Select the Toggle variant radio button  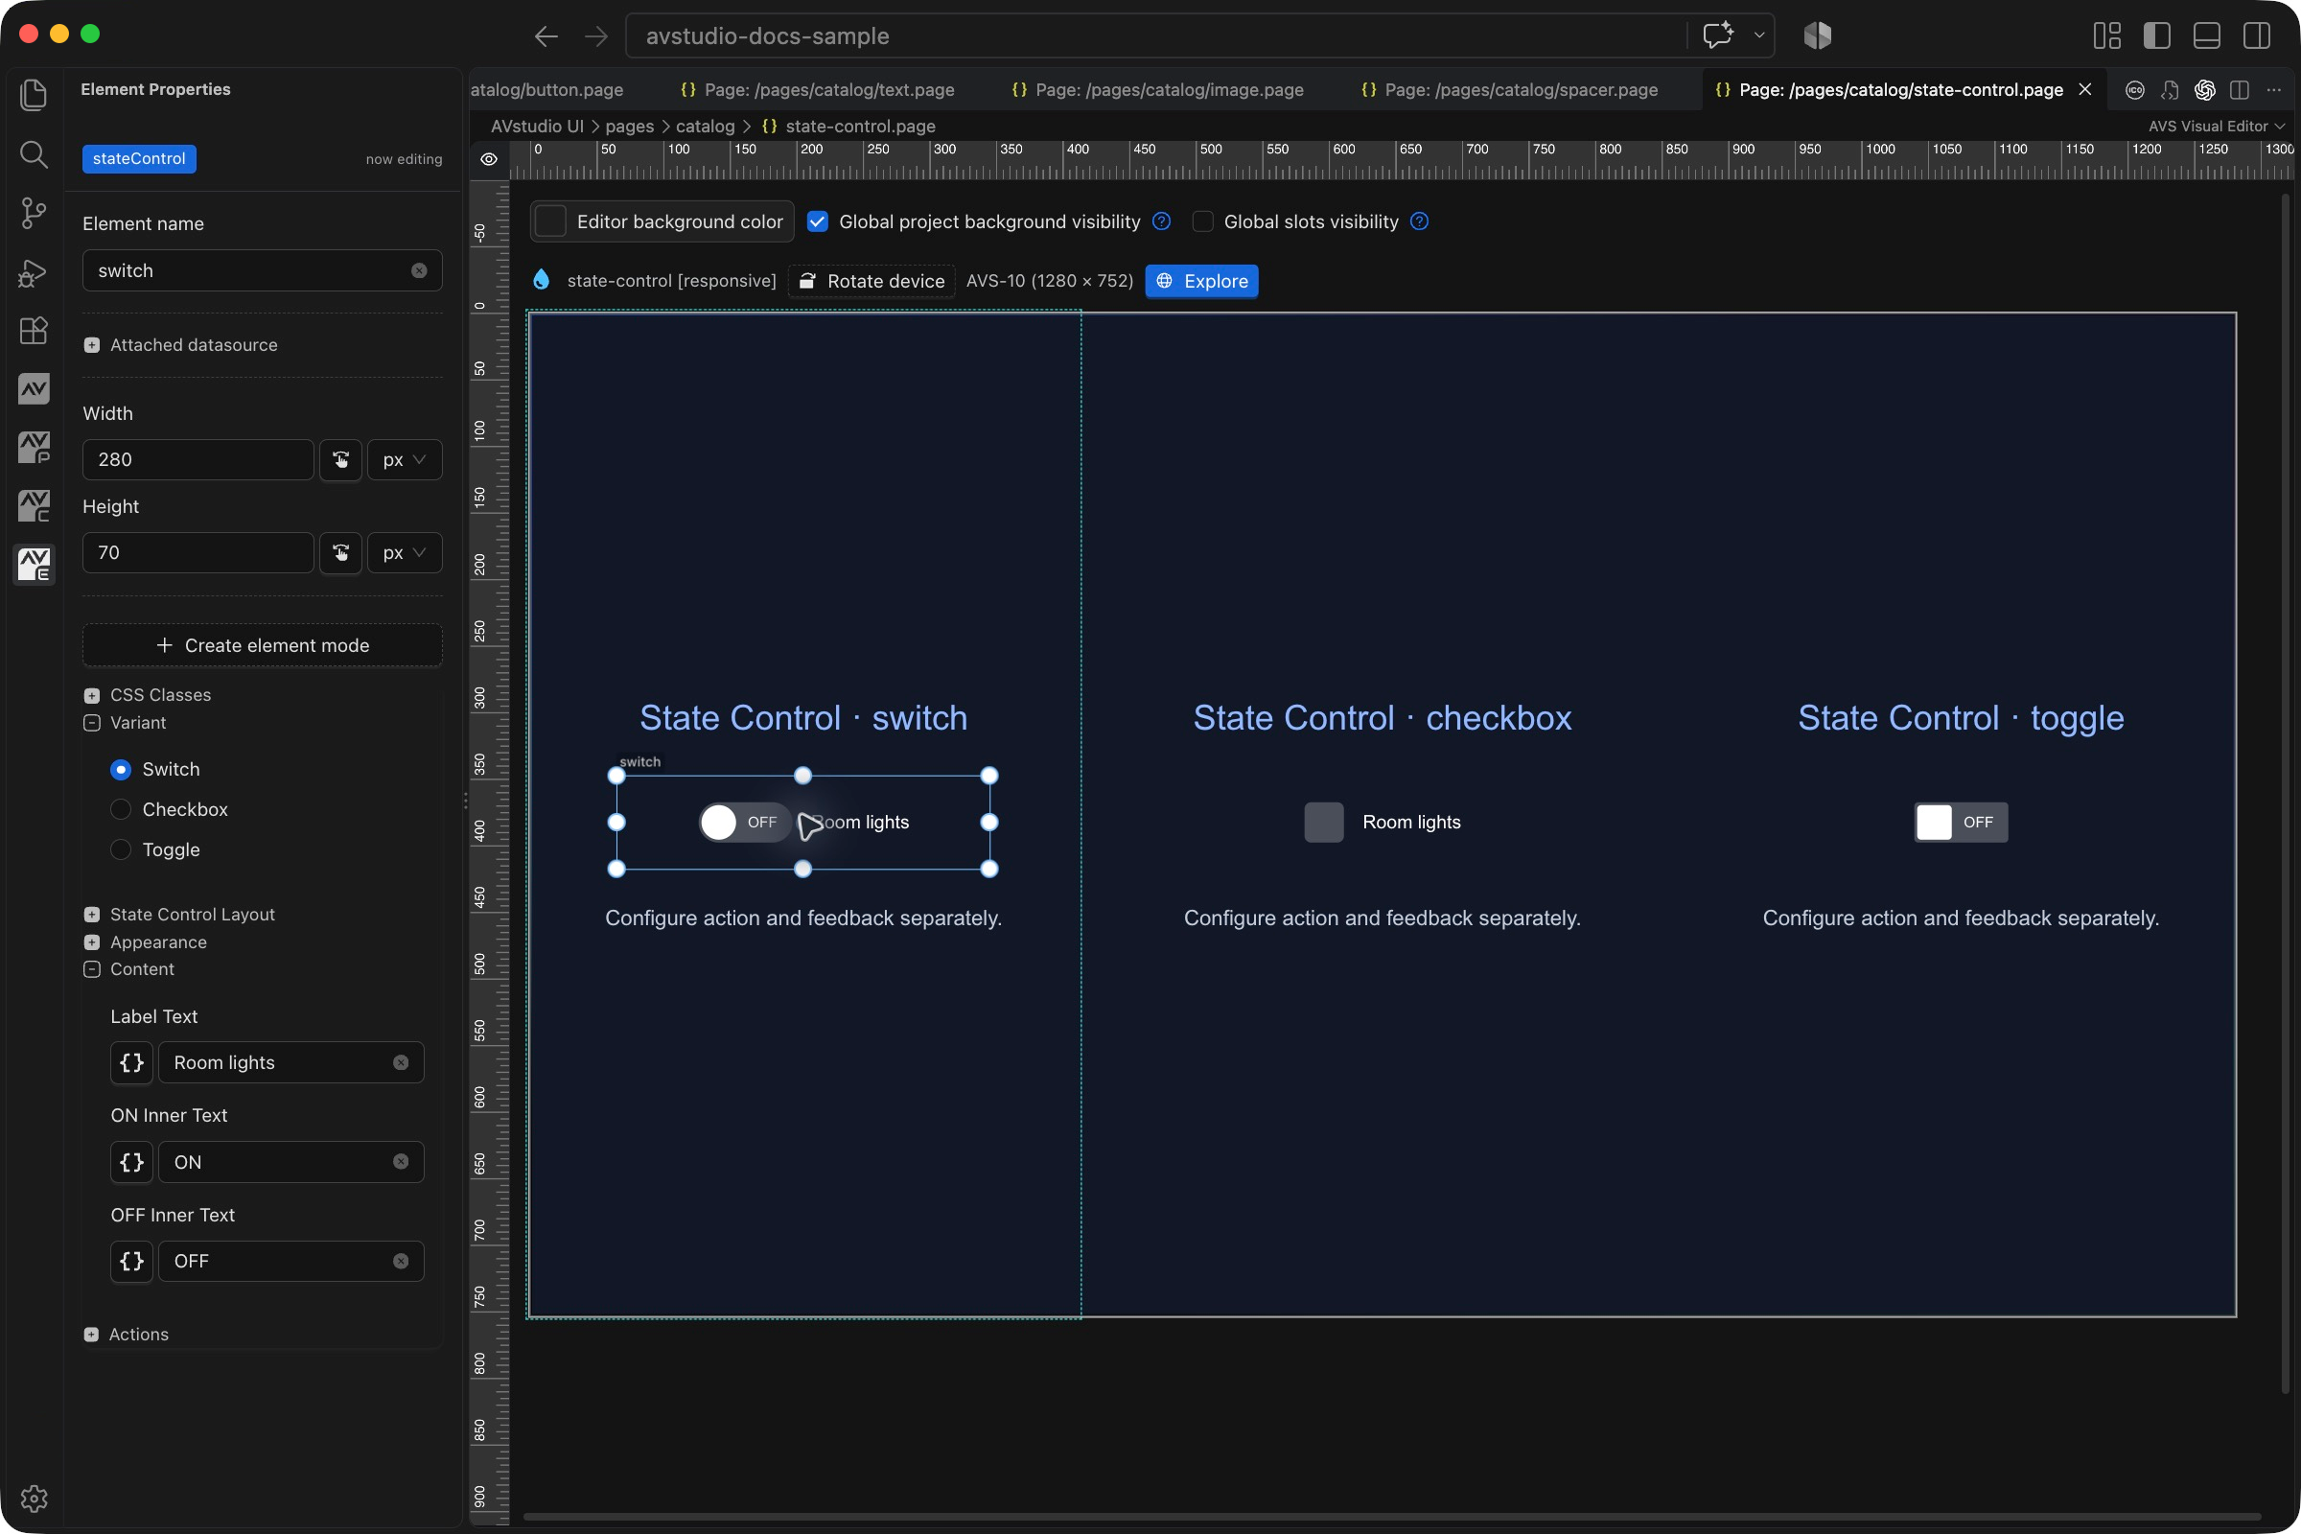[121, 850]
